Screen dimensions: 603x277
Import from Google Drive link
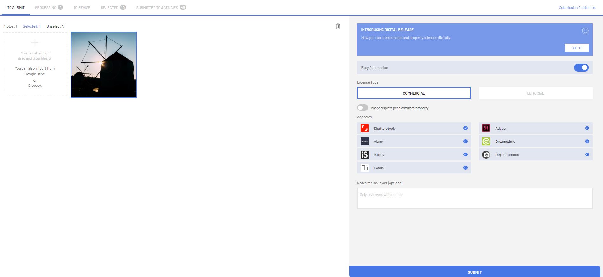(35, 74)
